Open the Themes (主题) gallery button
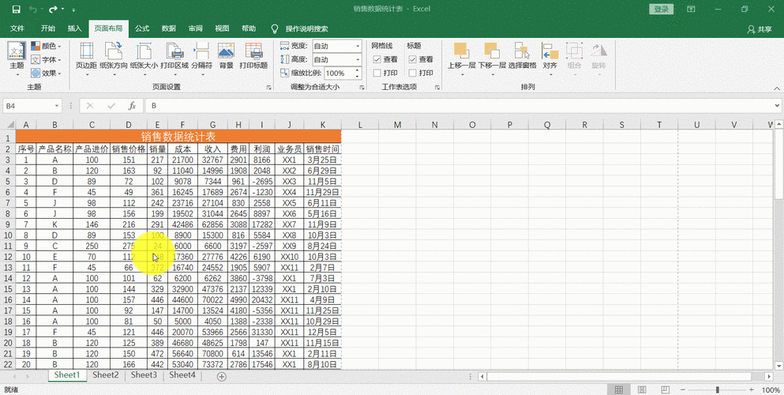Image resolution: width=784 pixels, height=395 pixels. coord(17,58)
